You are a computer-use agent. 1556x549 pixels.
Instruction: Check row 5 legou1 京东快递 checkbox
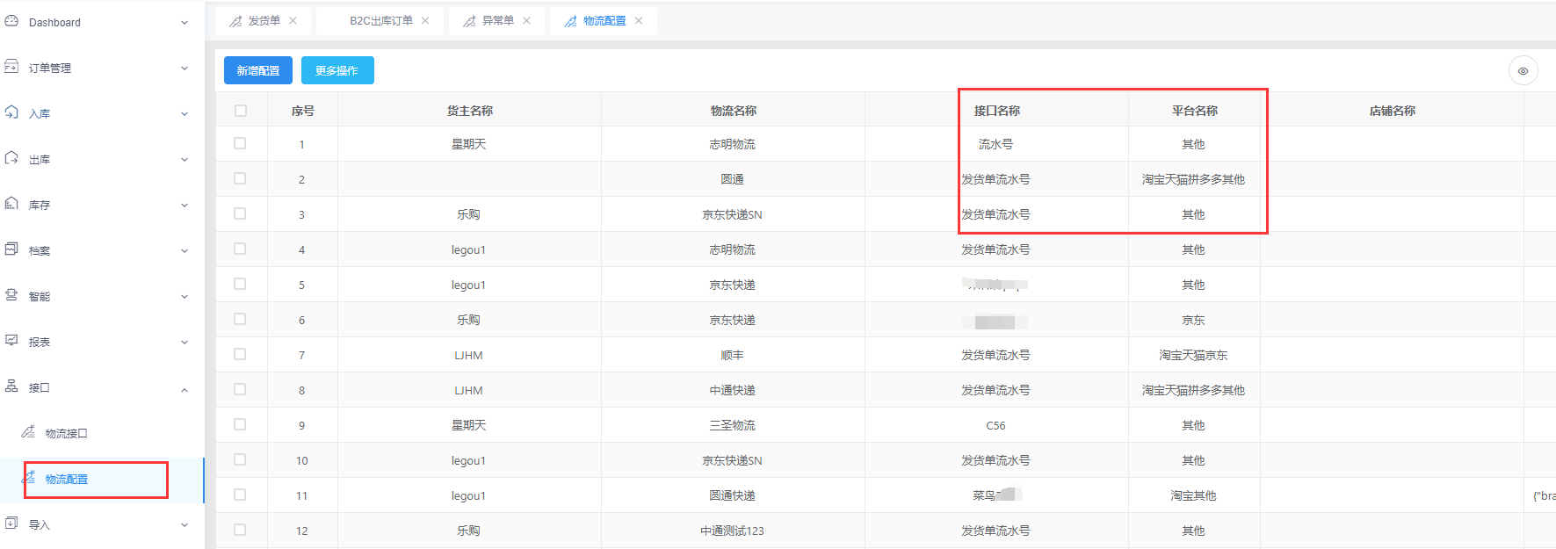240,284
